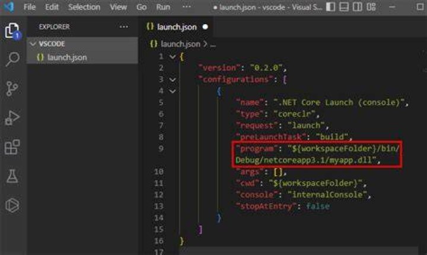Click the bottom activity bar play-hexagon icon
Image resolution: width=427 pixels, height=255 pixels.
(12, 205)
